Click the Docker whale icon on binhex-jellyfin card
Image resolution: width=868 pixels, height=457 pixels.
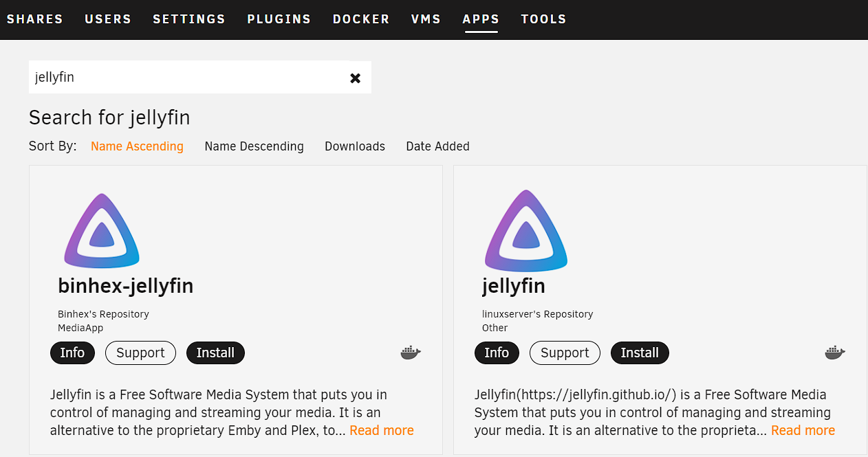pos(411,353)
